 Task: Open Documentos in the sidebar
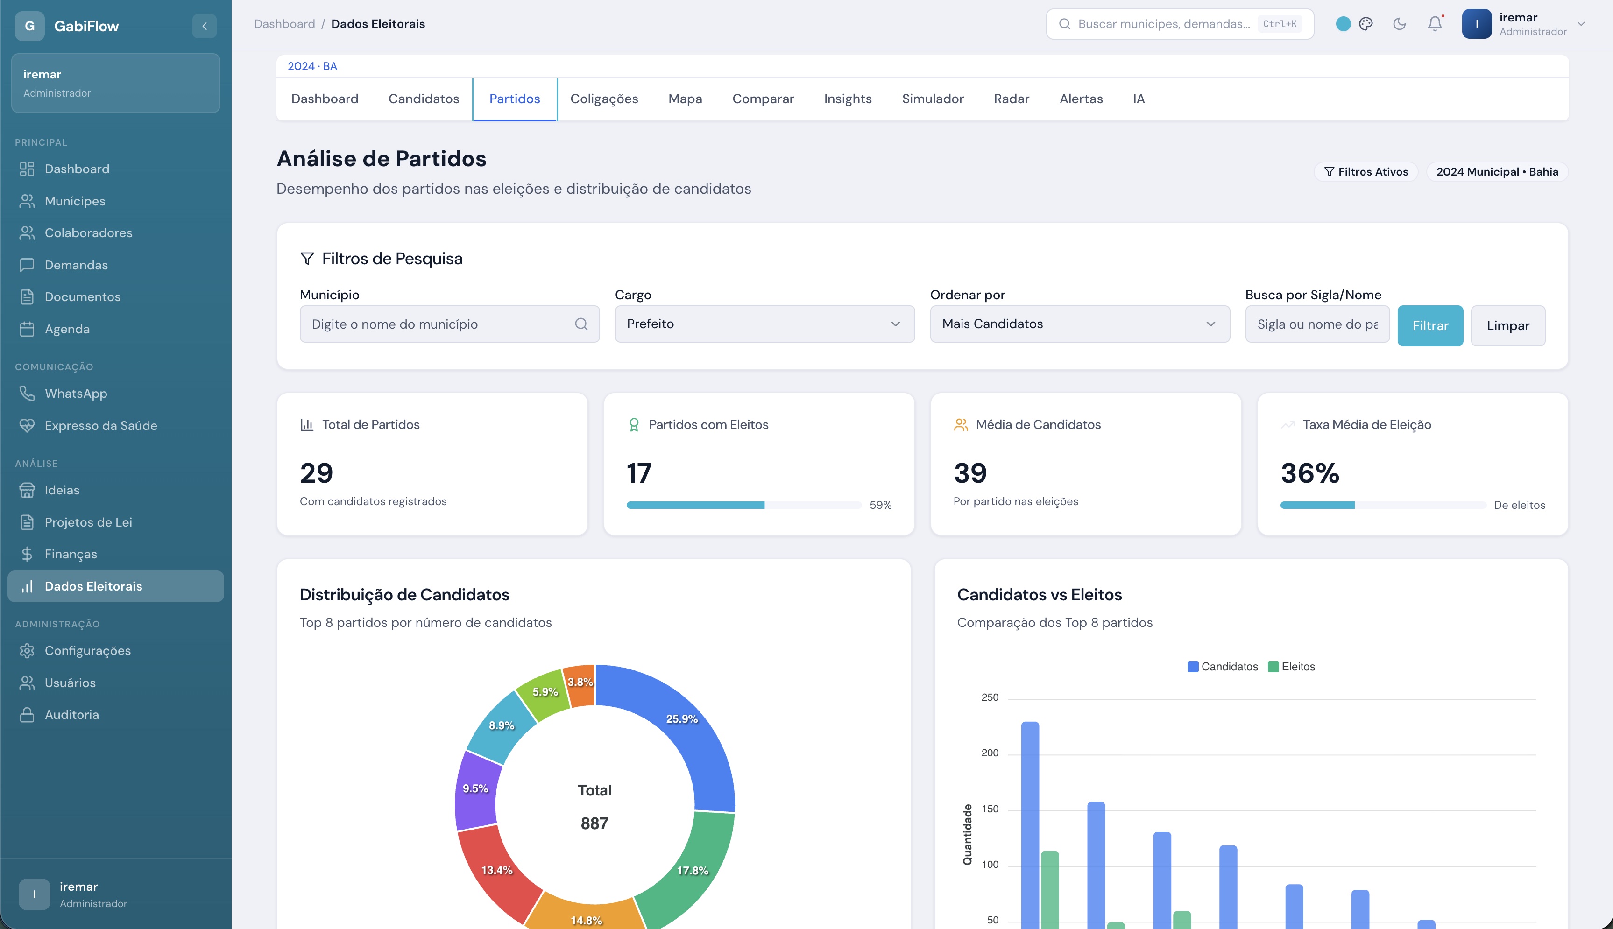115,297
